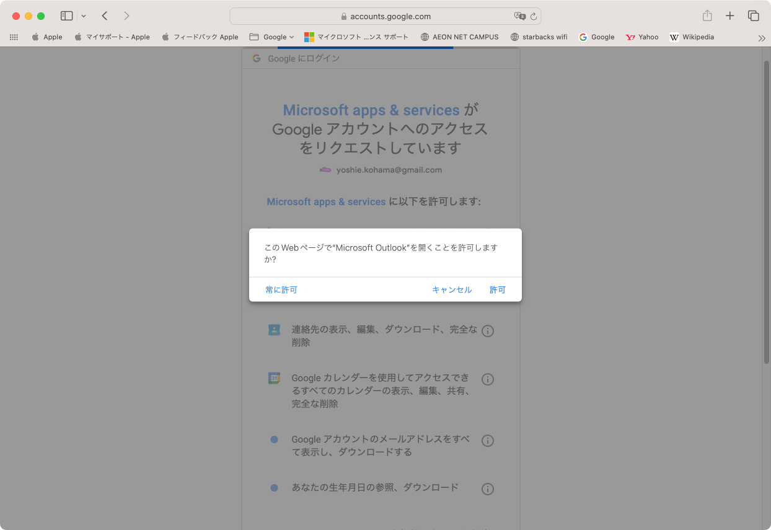Click キャンセル in the dialog
The image size is (771, 530).
coord(452,289)
